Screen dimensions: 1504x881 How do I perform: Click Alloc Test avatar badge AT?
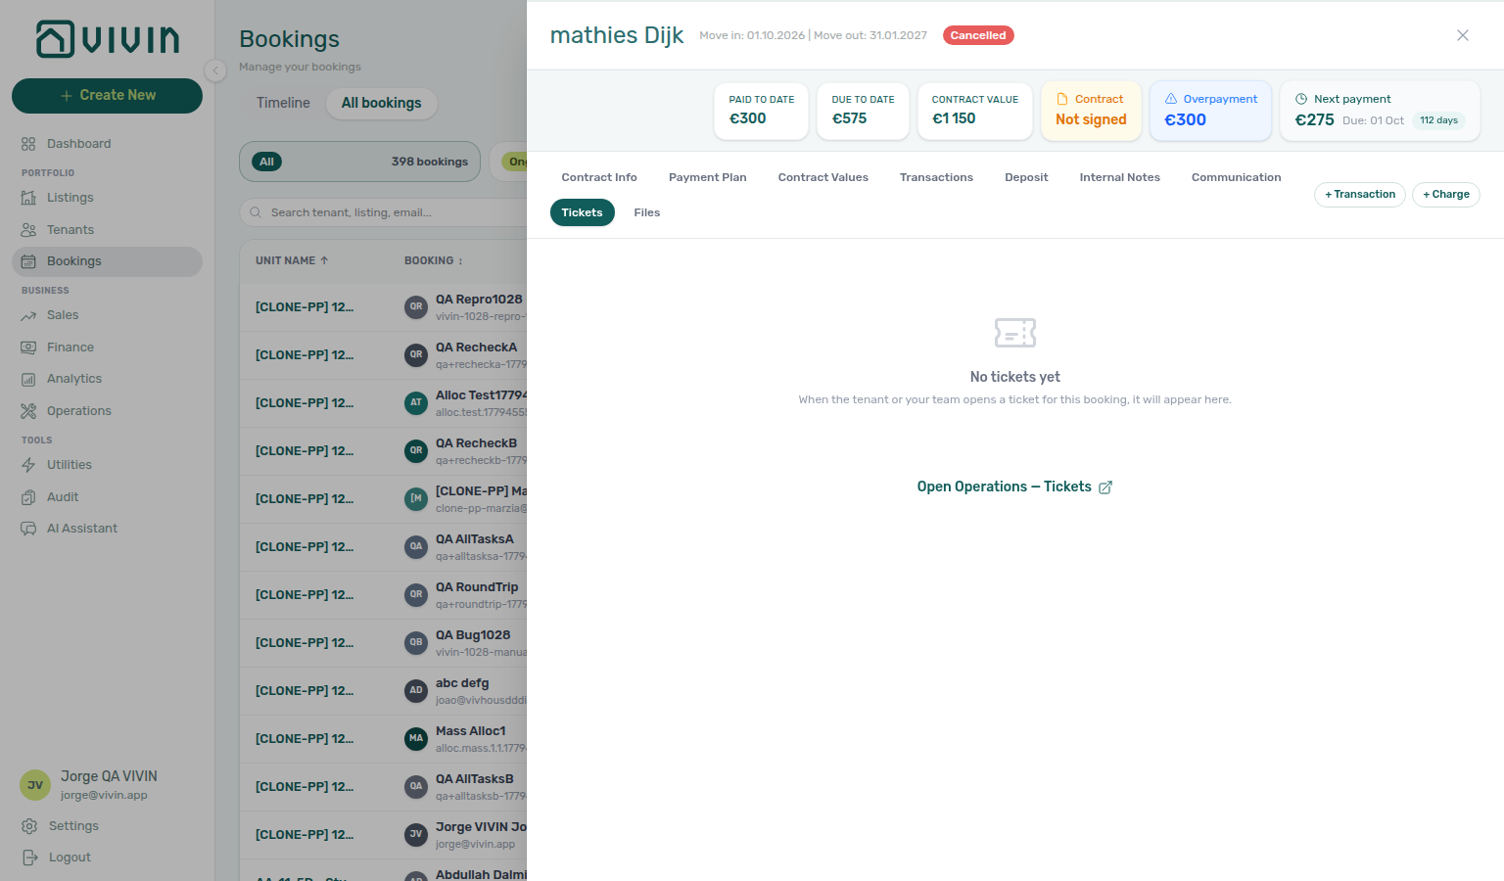pos(416,403)
